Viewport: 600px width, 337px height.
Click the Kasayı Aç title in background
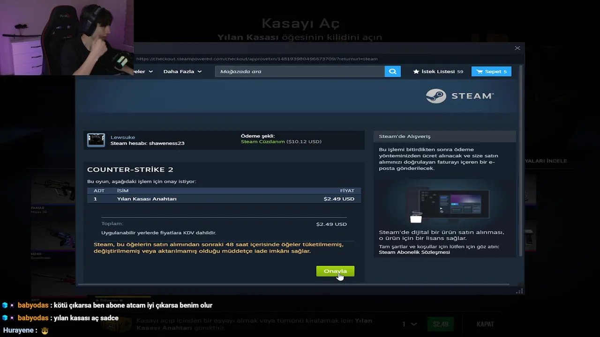tap(300, 23)
